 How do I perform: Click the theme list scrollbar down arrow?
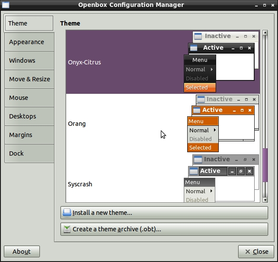pyautogui.click(x=265, y=199)
